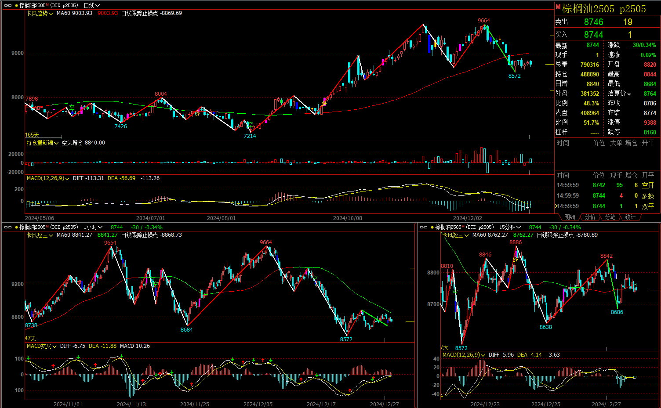Switch to the 分价 tab
Viewport: 661px width, 408px height.
click(590, 217)
